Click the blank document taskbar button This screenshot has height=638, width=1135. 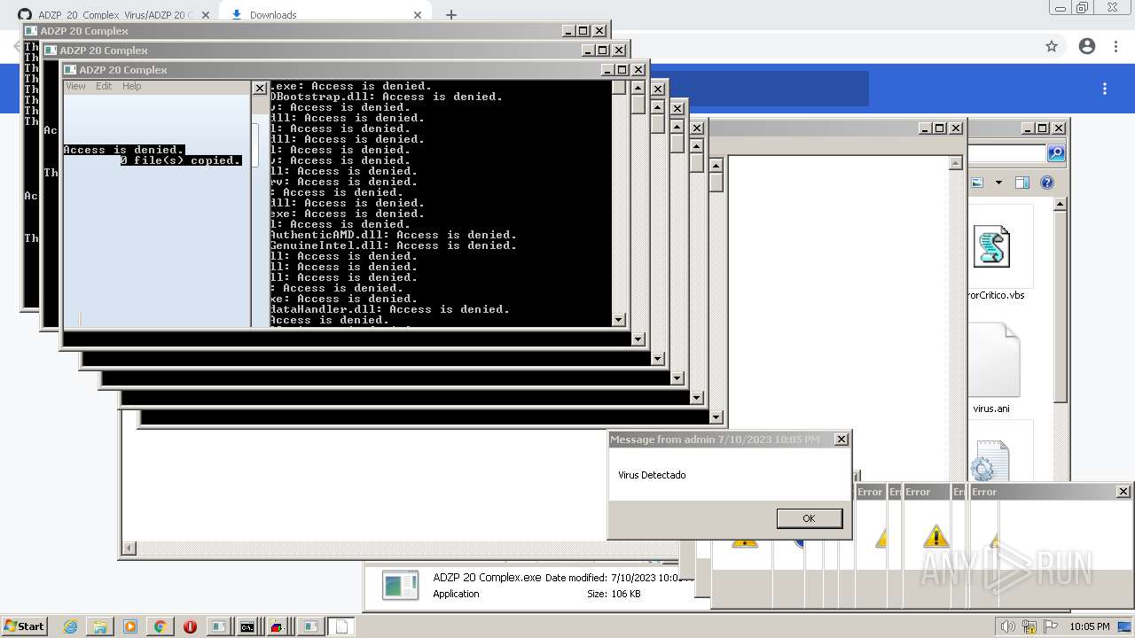point(343,626)
